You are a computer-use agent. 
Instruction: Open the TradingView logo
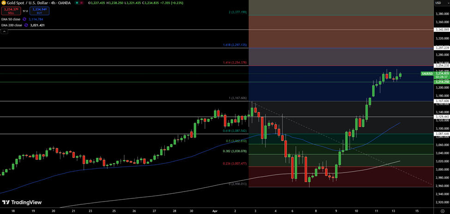coord(21,202)
